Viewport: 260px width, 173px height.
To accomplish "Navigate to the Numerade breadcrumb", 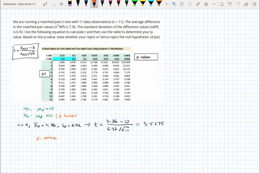I will click(10, 4).
